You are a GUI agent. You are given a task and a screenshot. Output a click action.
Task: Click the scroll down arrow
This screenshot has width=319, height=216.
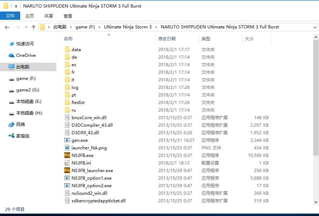tap(316, 202)
